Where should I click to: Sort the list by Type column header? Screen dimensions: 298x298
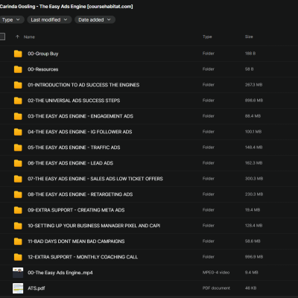207,37
